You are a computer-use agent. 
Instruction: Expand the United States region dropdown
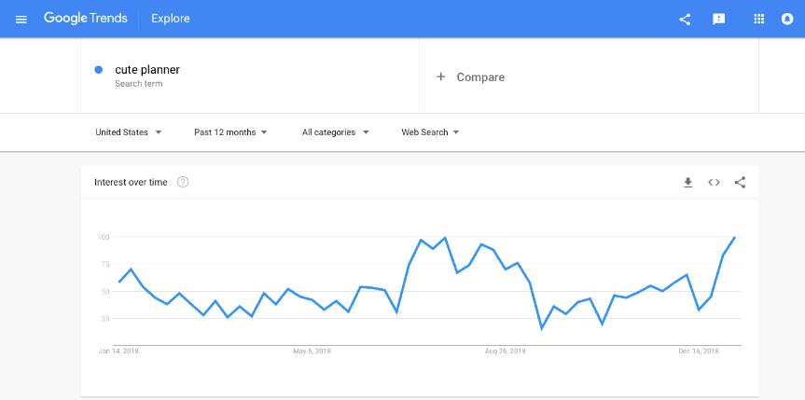(129, 132)
